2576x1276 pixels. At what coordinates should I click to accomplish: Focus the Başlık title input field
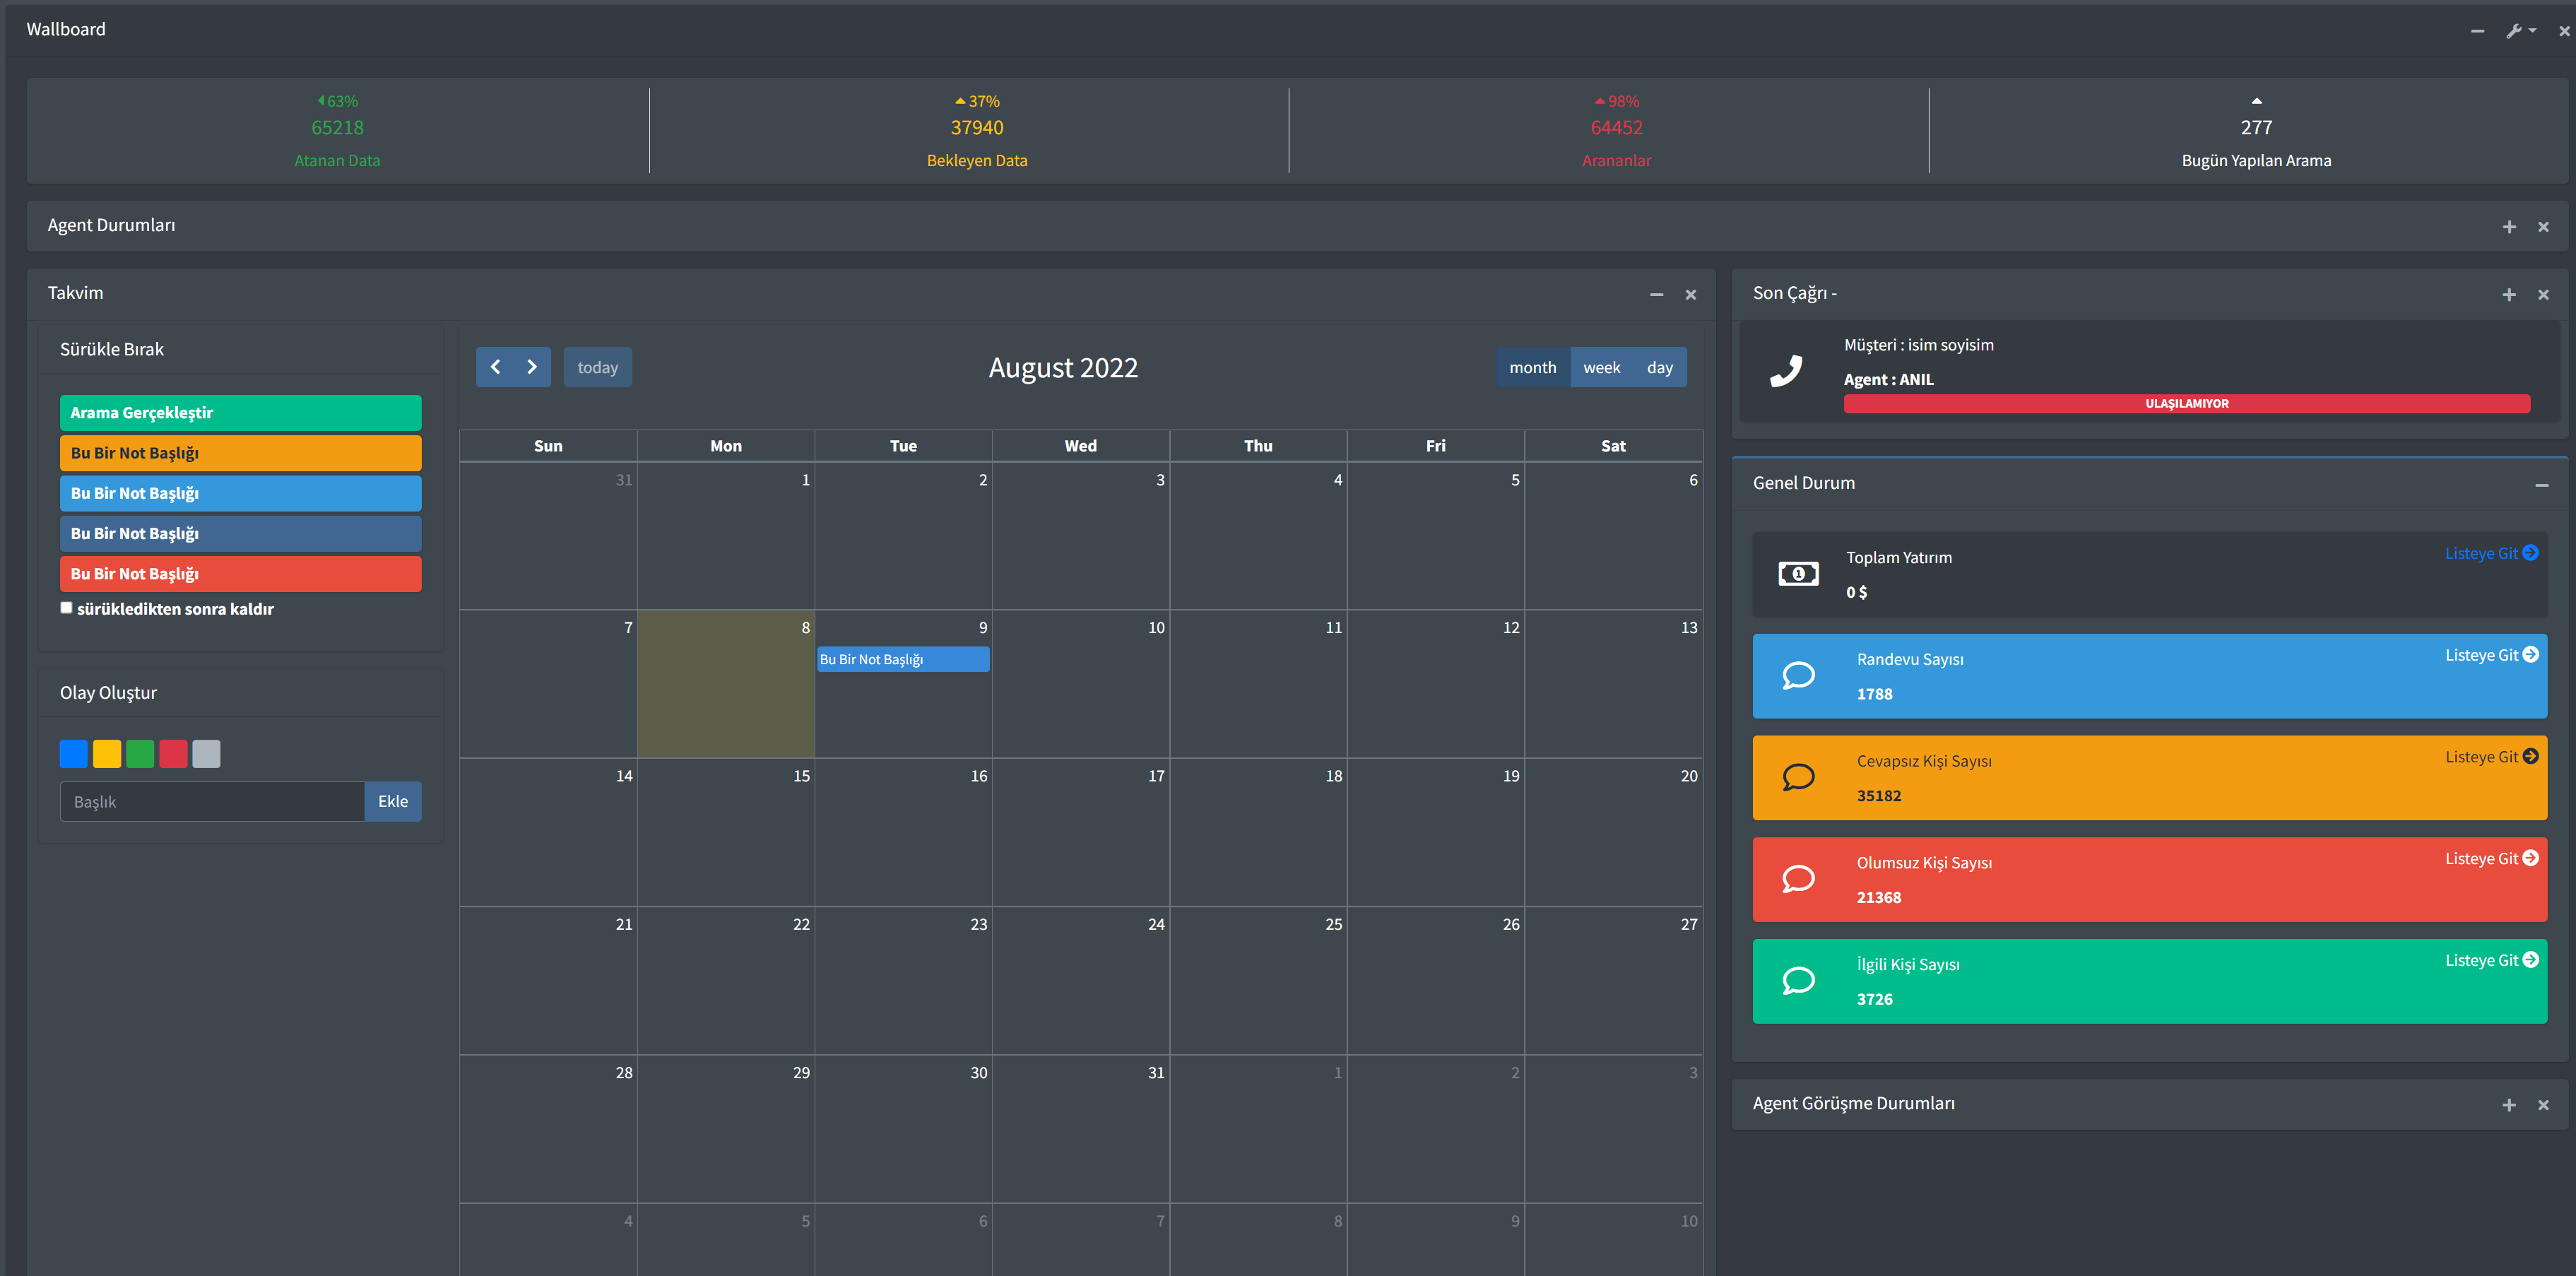coord(212,801)
